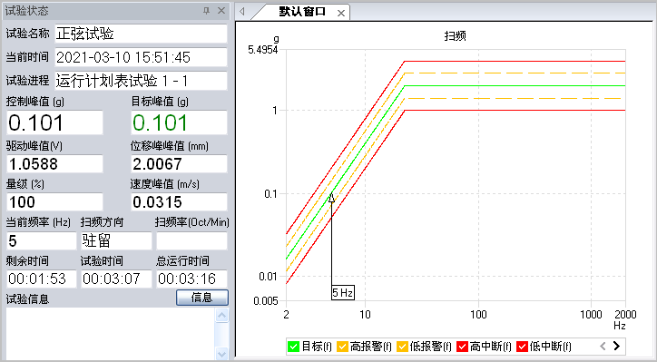Viewport: 657px width, 362px height.
Task: Toggle the 目标(f) legend checkbox
Action: point(294,347)
